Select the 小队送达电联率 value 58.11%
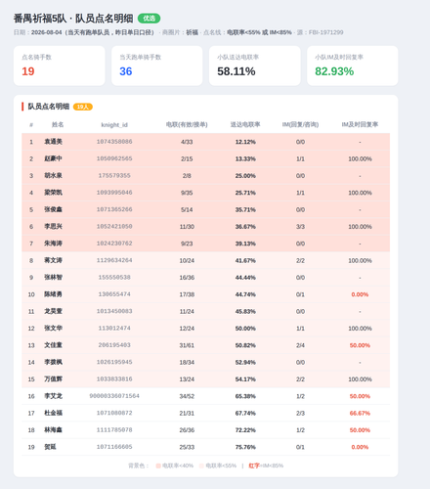Screen dimensions: 430x489 [236, 71]
